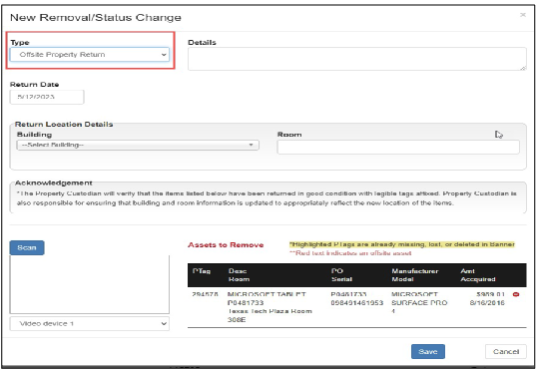Click the blue Scan button

(x=27, y=247)
